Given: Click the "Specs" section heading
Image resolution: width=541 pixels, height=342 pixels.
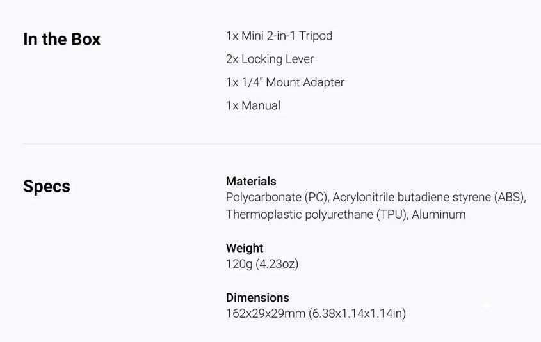Looking at the screenshot, I should 47,187.
